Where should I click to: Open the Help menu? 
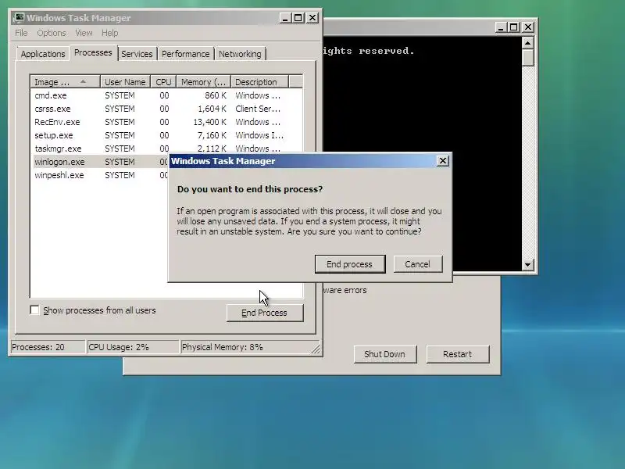point(109,33)
